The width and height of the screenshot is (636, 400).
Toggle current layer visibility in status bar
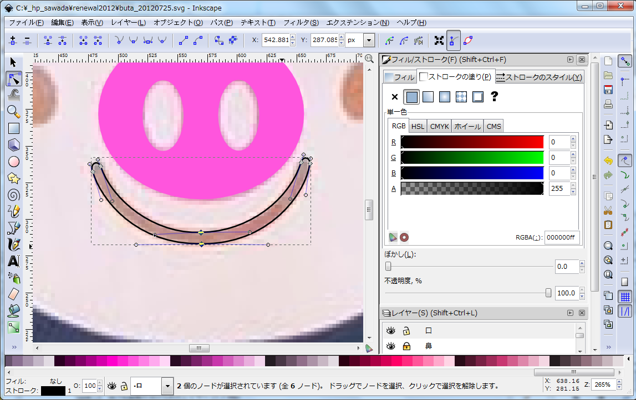click(x=111, y=386)
